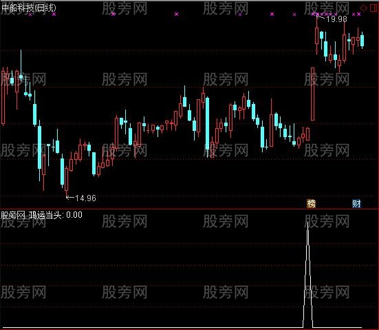Click the red square window icon
Screen dimensions: 379x330
coord(373,8)
